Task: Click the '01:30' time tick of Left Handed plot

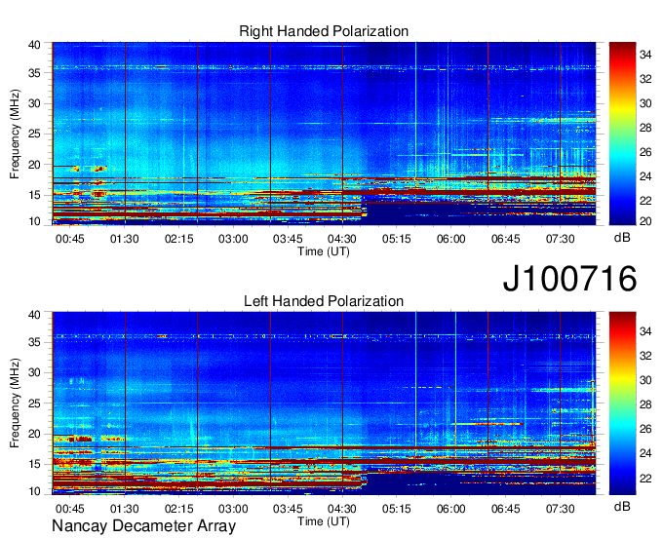Action: [125, 509]
